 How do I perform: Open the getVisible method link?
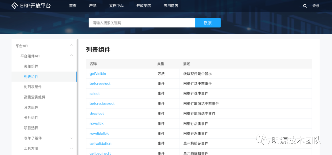point(98,74)
